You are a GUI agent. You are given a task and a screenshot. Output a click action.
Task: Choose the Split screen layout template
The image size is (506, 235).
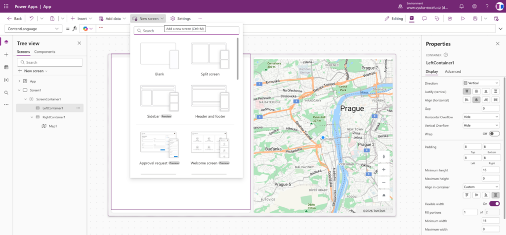pyautogui.click(x=210, y=59)
